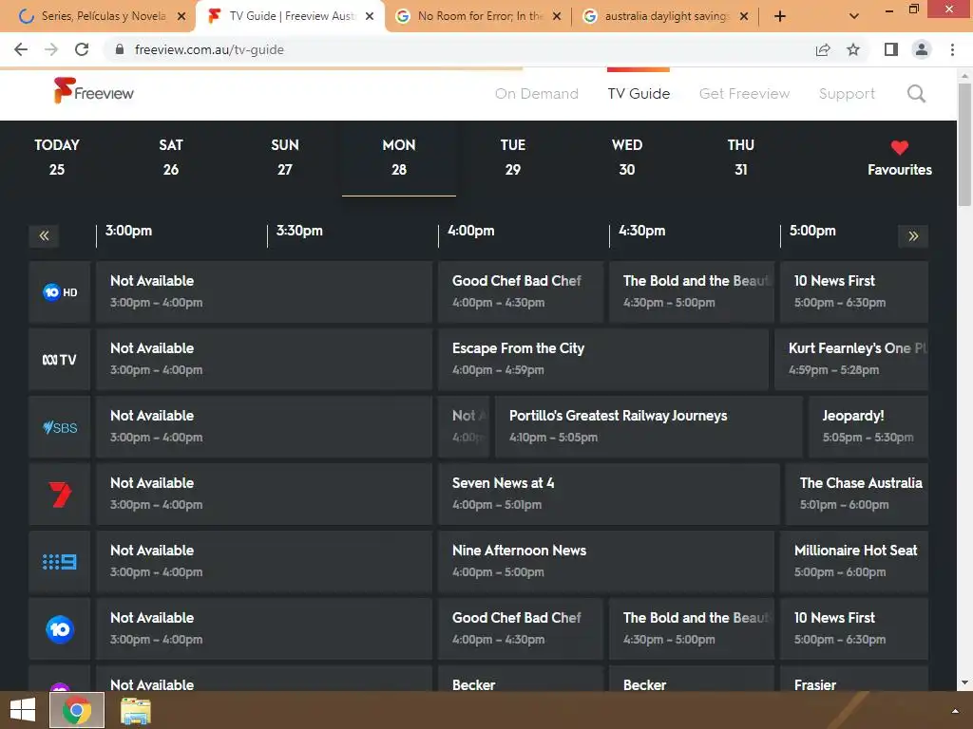Click the browser forward arrow
This screenshot has height=729, width=973.
pos(51,49)
